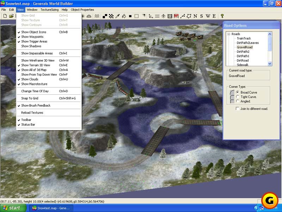The width and height of the screenshot is (282, 212).
Task: Click Snap To Grid menu entry
Action: tap(49, 98)
